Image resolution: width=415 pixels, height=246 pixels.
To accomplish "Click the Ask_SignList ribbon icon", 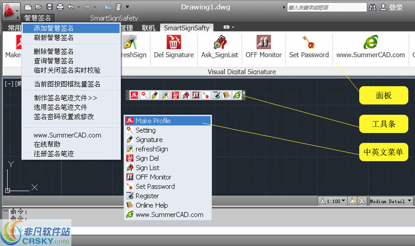I will [x=219, y=42].
